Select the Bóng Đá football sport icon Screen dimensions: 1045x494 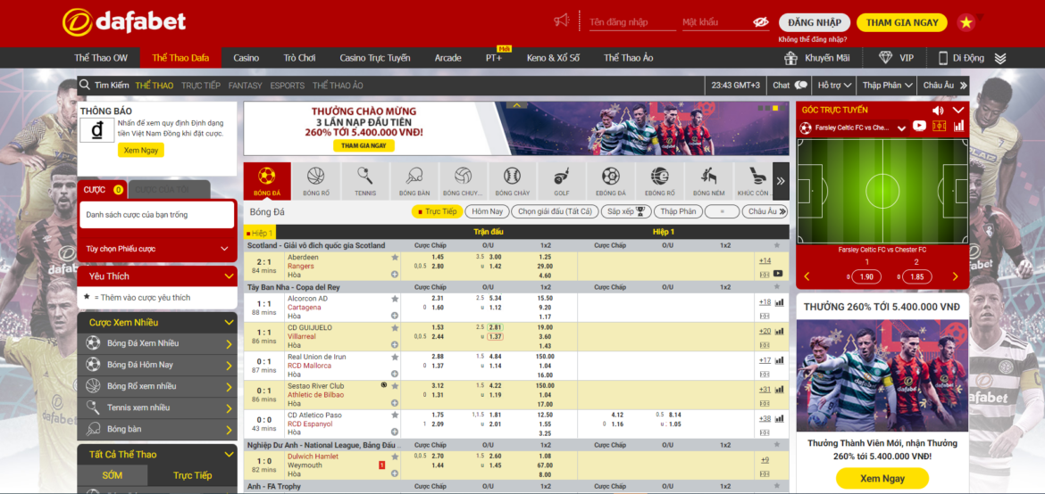(x=266, y=181)
